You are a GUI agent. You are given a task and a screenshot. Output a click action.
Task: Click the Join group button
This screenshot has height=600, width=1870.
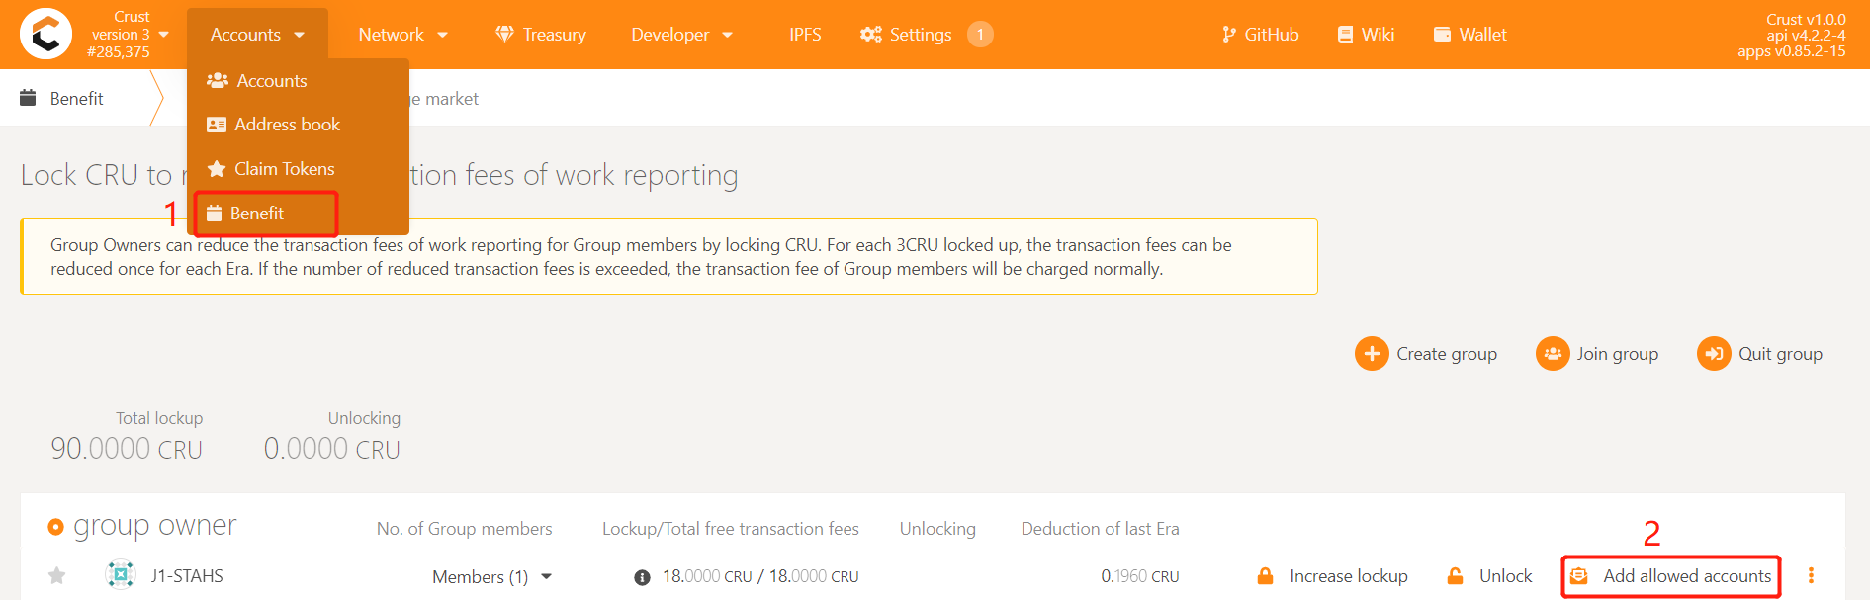click(x=1597, y=354)
